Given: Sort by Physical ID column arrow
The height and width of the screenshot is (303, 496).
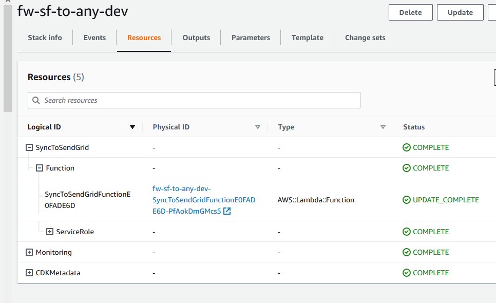Looking at the screenshot, I should click(x=257, y=127).
